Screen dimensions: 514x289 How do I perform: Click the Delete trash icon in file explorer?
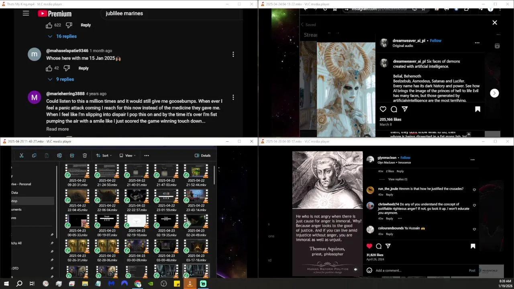[x=85, y=155]
